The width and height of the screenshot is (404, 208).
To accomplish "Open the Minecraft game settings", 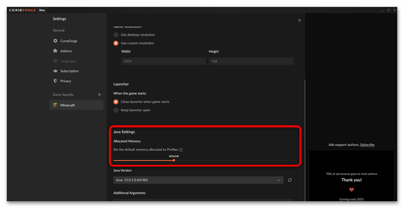I will point(76,105).
